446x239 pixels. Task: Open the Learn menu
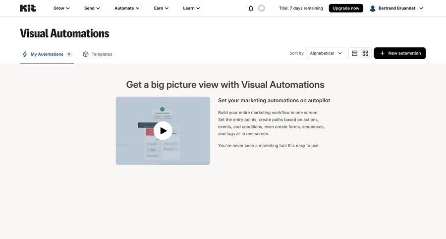click(x=191, y=8)
